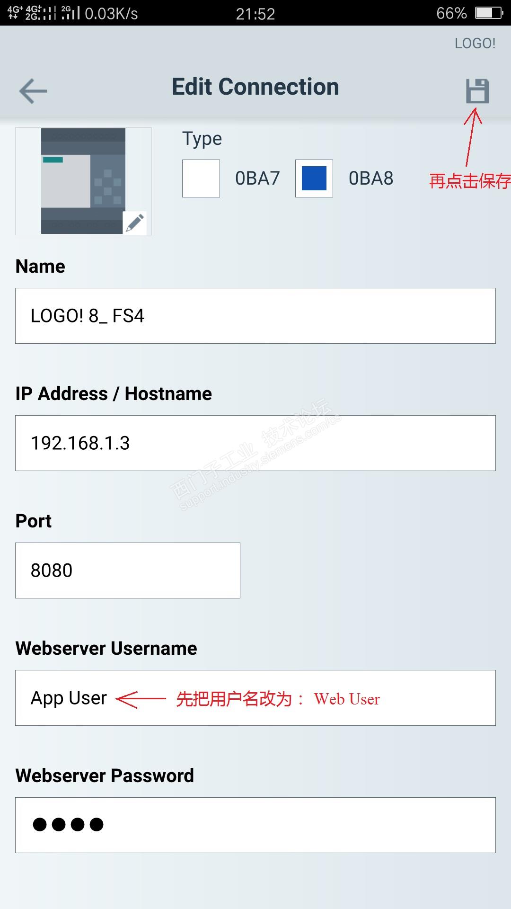Edit the IP Address field 192.168.1.3
This screenshot has height=909, width=511.
255,443
